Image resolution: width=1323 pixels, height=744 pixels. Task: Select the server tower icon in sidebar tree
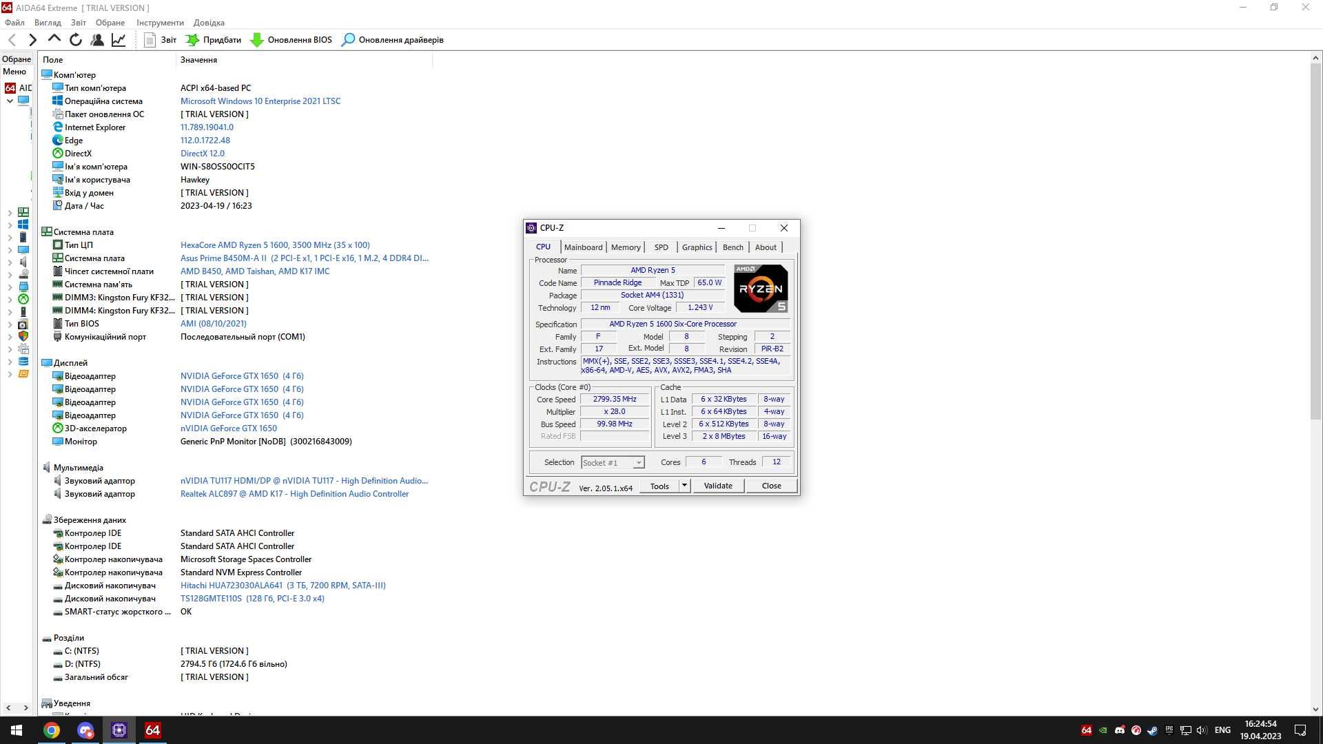pyautogui.click(x=23, y=237)
